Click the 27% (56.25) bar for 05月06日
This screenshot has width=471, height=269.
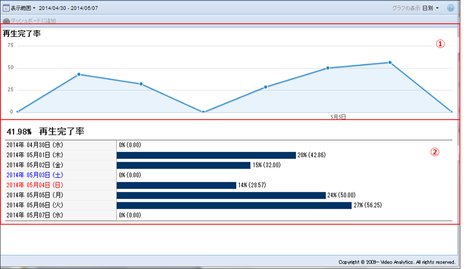click(234, 205)
